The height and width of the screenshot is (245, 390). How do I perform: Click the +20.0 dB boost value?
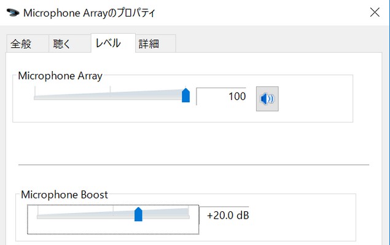click(228, 216)
